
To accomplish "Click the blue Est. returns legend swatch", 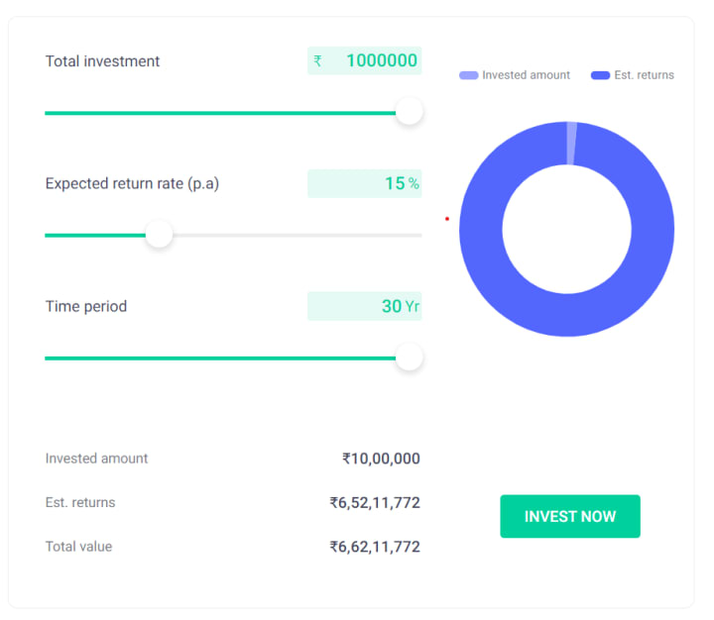I will tap(600, 75).
